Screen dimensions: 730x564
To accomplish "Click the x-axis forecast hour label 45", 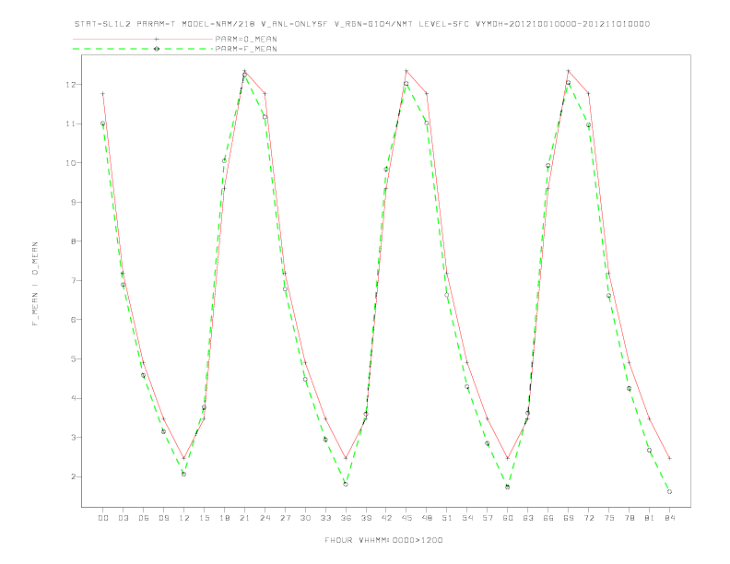I will pos(406,518).
